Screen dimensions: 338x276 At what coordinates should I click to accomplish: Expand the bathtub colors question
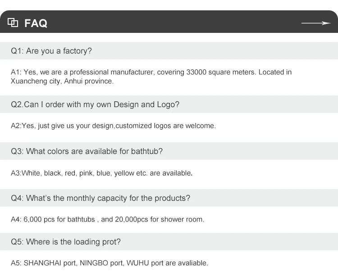point(87,151)
